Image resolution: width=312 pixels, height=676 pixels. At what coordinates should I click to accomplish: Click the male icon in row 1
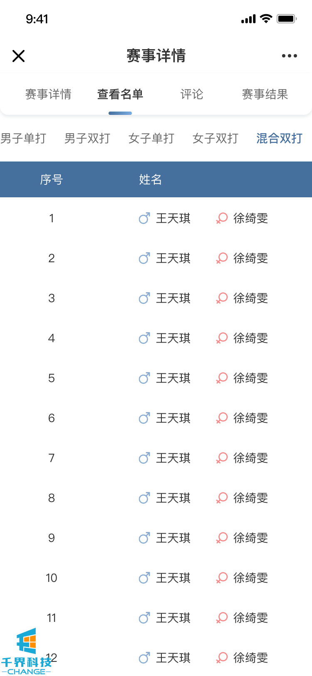click(x=144, y=218)
